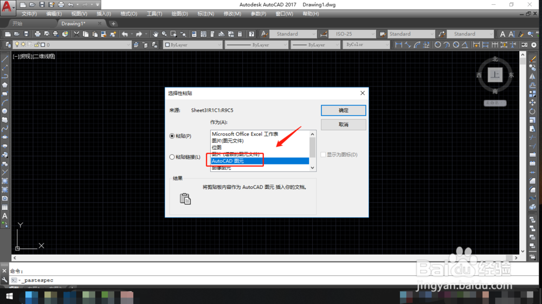Open the Help question mark icon
This screenshot has width=542, height=304.
click(x=251, y=34)
